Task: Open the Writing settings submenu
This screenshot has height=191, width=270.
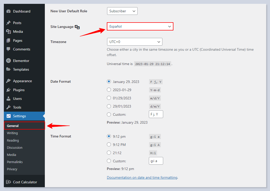Action: [12, 133]
